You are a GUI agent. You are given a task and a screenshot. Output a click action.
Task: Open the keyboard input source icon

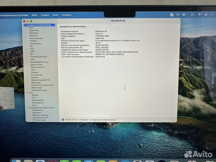click(192, 15)
